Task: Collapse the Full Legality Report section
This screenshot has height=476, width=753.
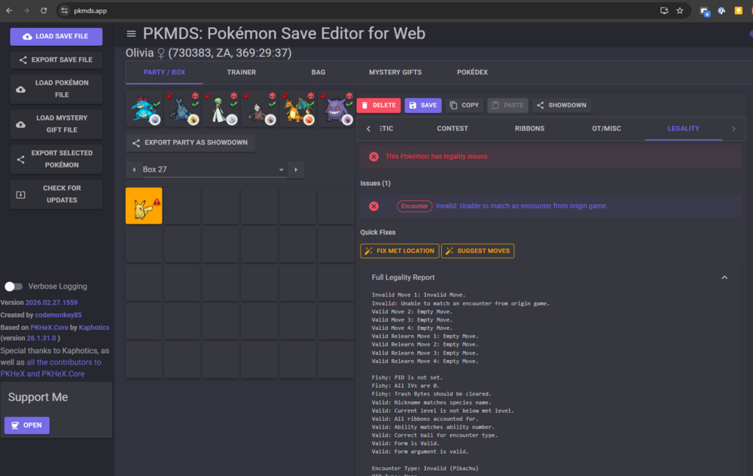Action: tap(724, 277)
